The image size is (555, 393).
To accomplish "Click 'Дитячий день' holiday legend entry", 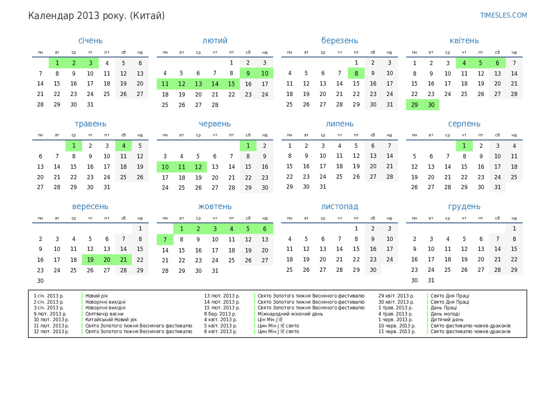I will tap(447, 320).
